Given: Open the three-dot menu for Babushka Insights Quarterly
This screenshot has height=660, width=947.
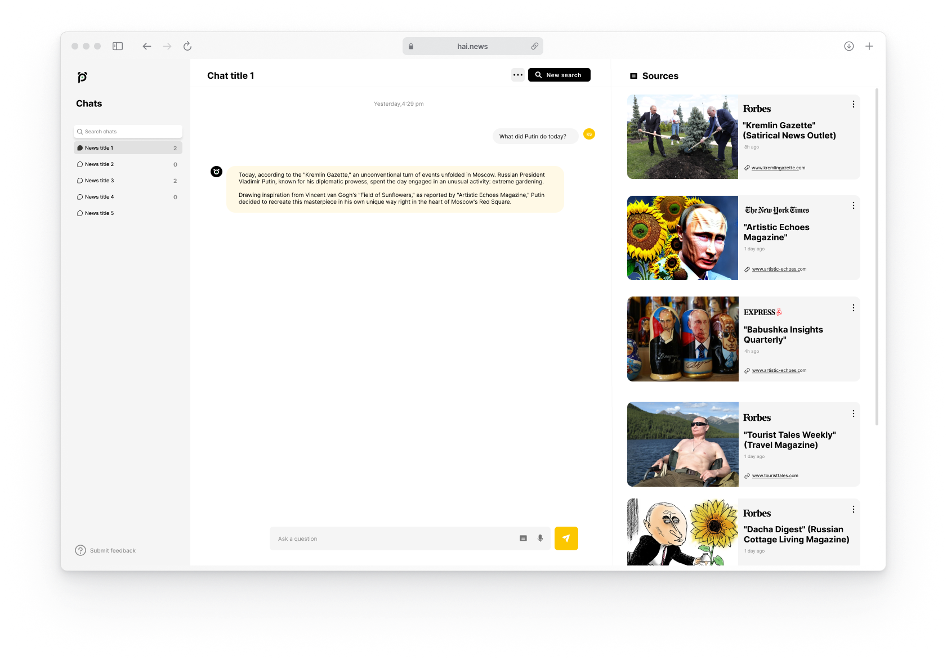Looking at the screenshot, I should pos(853,308).
